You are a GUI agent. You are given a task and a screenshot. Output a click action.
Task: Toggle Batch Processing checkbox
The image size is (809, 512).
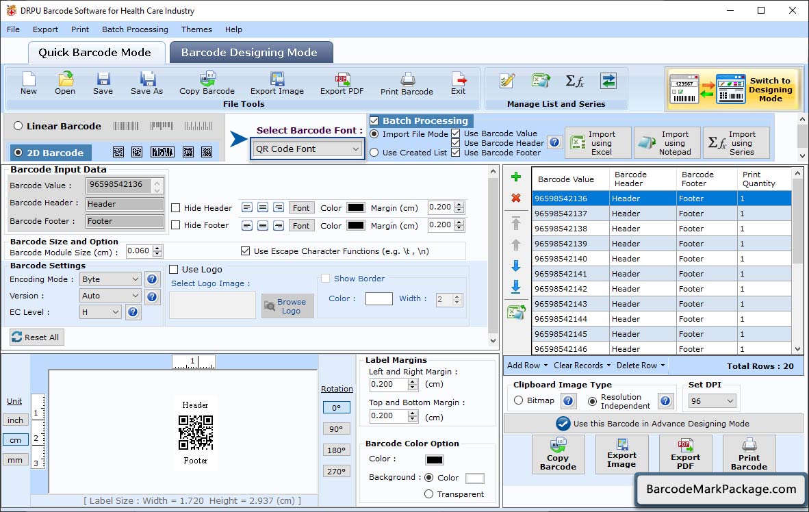pyautogui.click(x=374, y=120)
